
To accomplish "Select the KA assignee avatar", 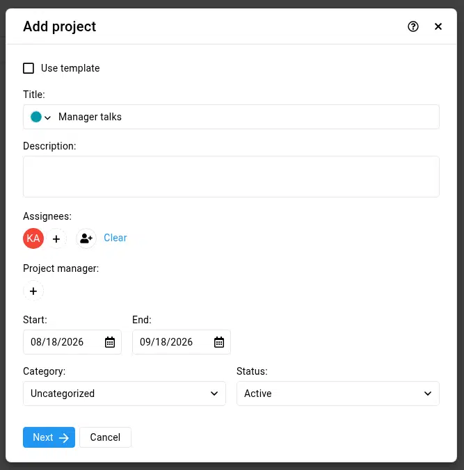I will coord(33,238).
